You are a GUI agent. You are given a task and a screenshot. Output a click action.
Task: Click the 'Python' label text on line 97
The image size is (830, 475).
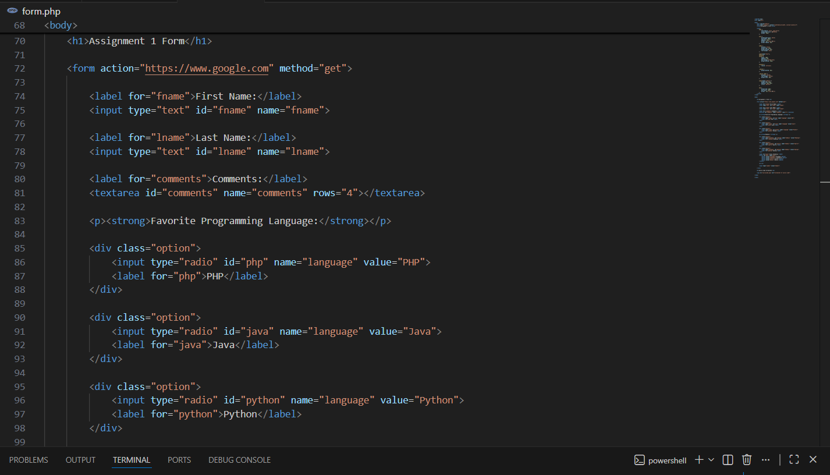point(240,414)
